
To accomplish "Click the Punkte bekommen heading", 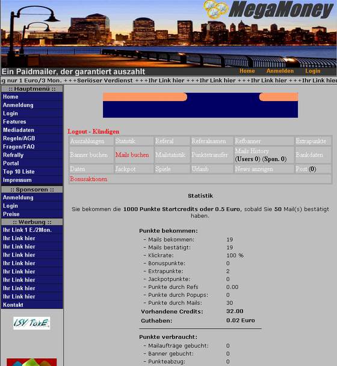I will pos(168,231).
